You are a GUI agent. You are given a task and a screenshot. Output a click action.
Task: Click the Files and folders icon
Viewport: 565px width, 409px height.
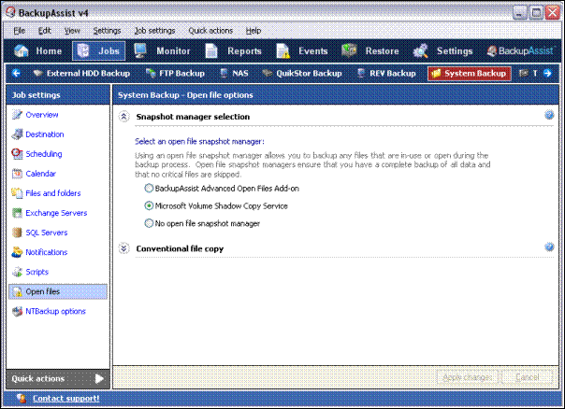[x=17, y=193]
